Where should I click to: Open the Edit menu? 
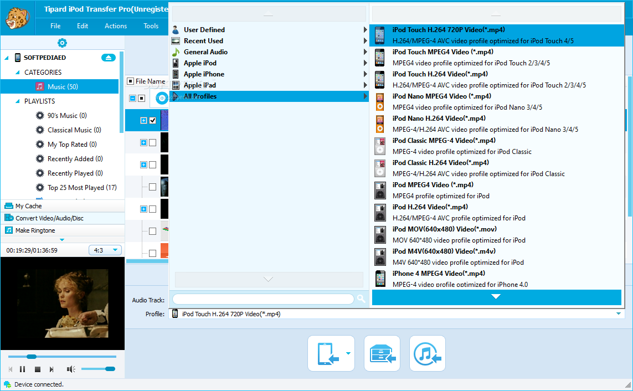[x=83, y=26]
